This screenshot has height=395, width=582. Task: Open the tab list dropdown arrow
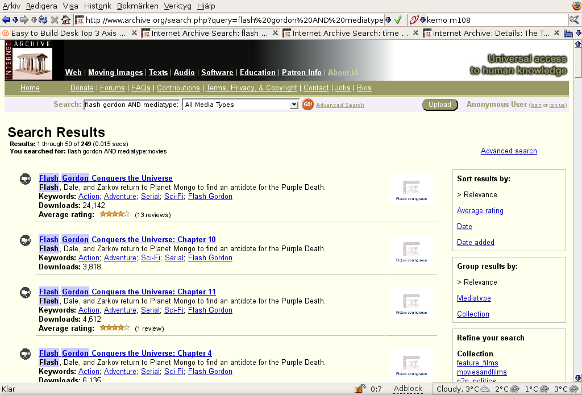click(578, 33)
